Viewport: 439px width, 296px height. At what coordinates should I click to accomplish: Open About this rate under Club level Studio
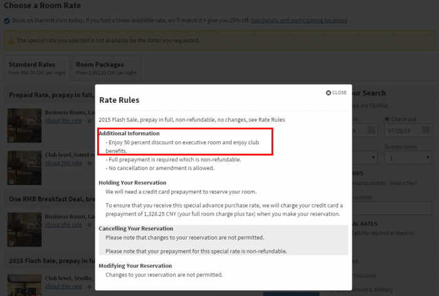point(63,287)
